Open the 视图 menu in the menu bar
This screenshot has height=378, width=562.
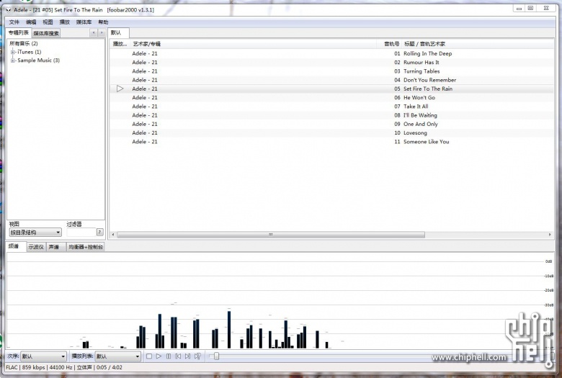[48, 22]
